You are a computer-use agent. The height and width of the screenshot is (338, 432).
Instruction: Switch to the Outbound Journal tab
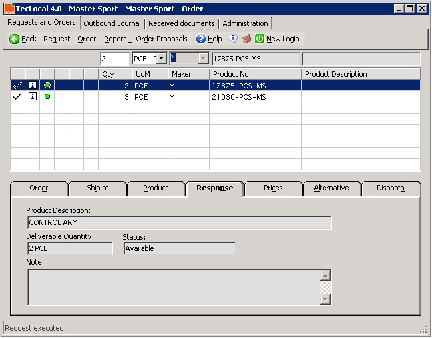112,23
